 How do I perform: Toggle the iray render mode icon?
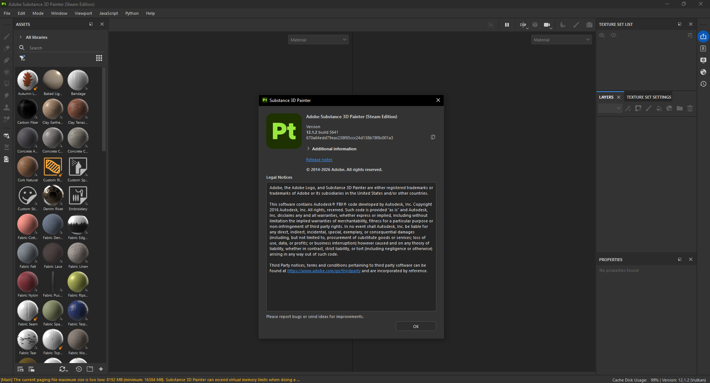click(562, 25)
